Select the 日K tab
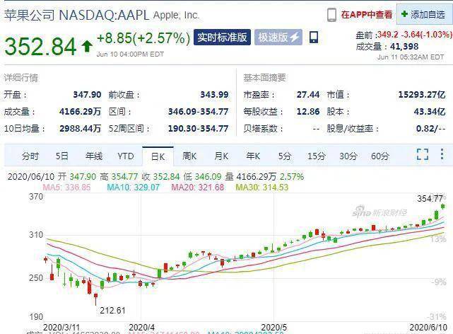Screen dimensions: 453x334 tap(158, 156)
